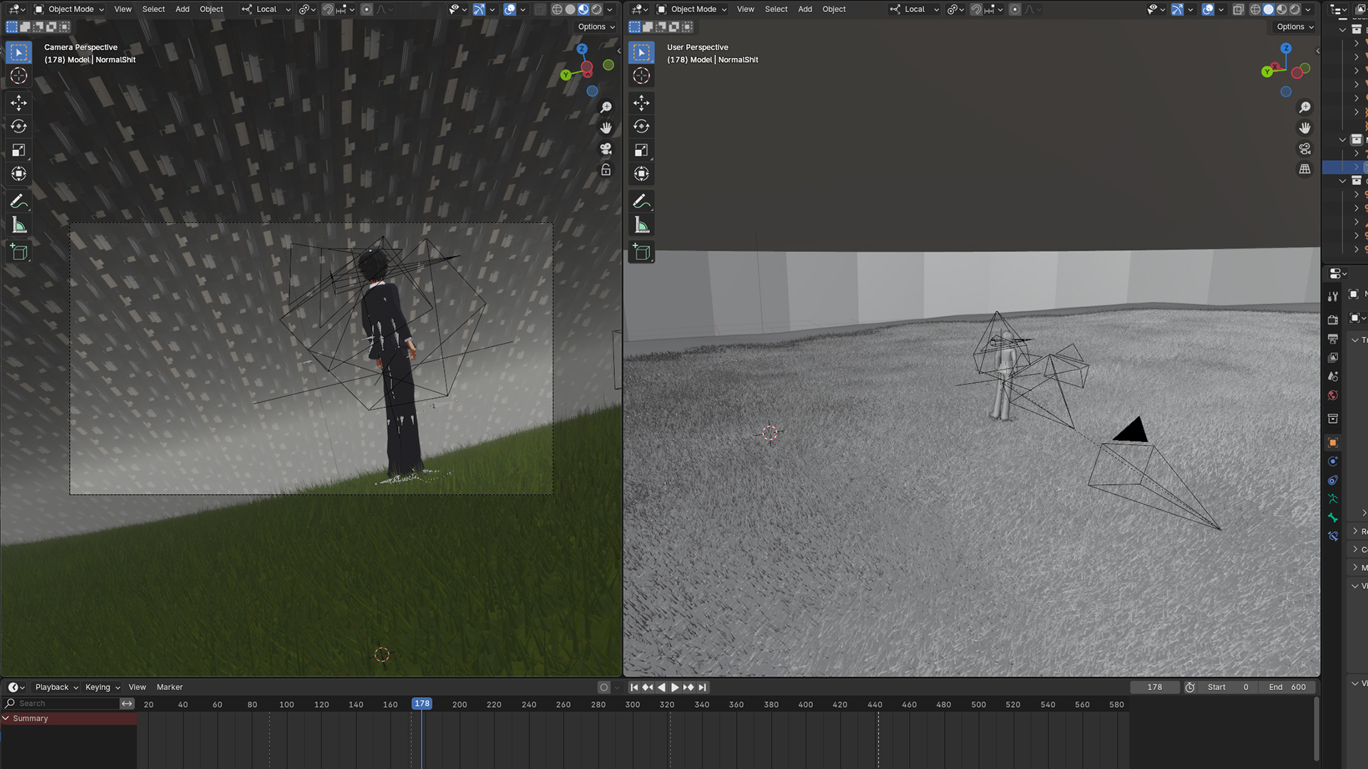Jump to the end frame of the animation

click(703, 687)
